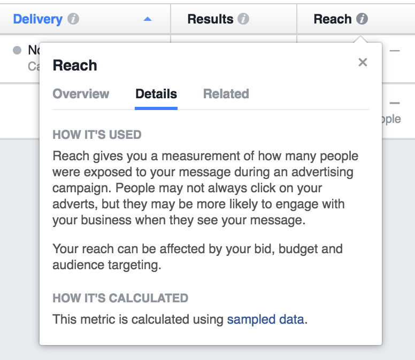The height and width of the screenshot is (360, 415).
Task: Click the Reach measurement description paragraph
Action: (x=206, y=188)
